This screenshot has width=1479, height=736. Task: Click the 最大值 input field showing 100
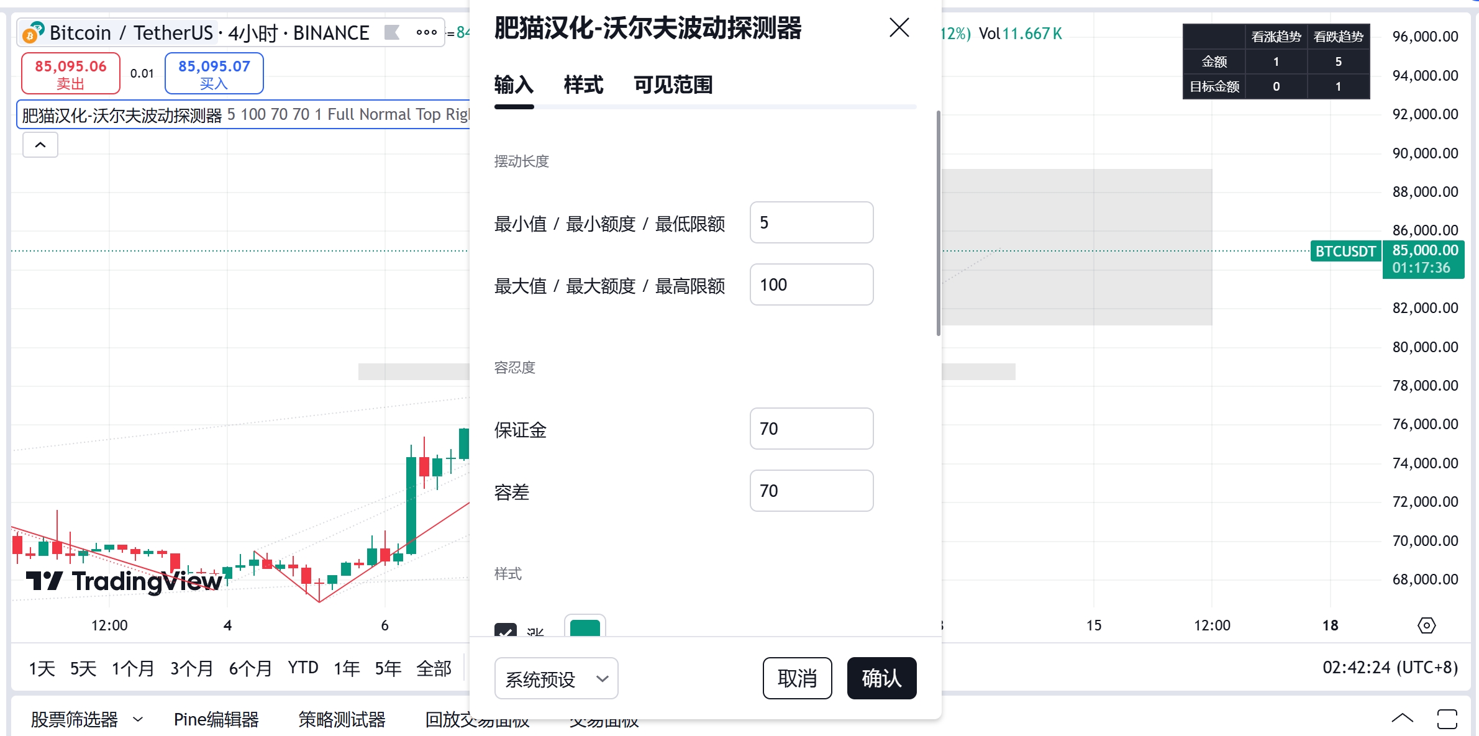811,284
